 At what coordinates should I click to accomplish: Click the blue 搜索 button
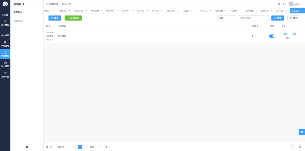pyautogui.click(x=278, y=18)
